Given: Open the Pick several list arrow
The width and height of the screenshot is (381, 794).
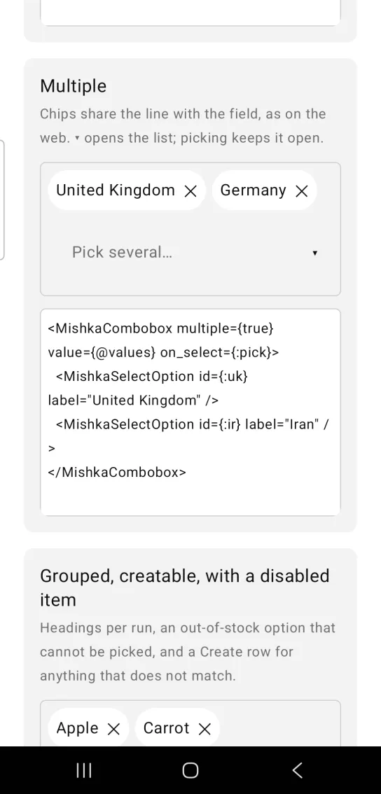Looking at the screenshot, I should [x=314, y=253].
